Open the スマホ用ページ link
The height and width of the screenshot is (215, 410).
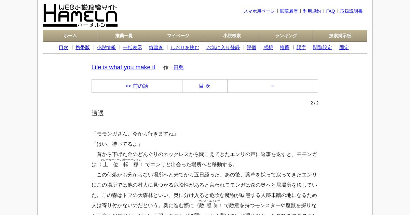pos(259,11)
